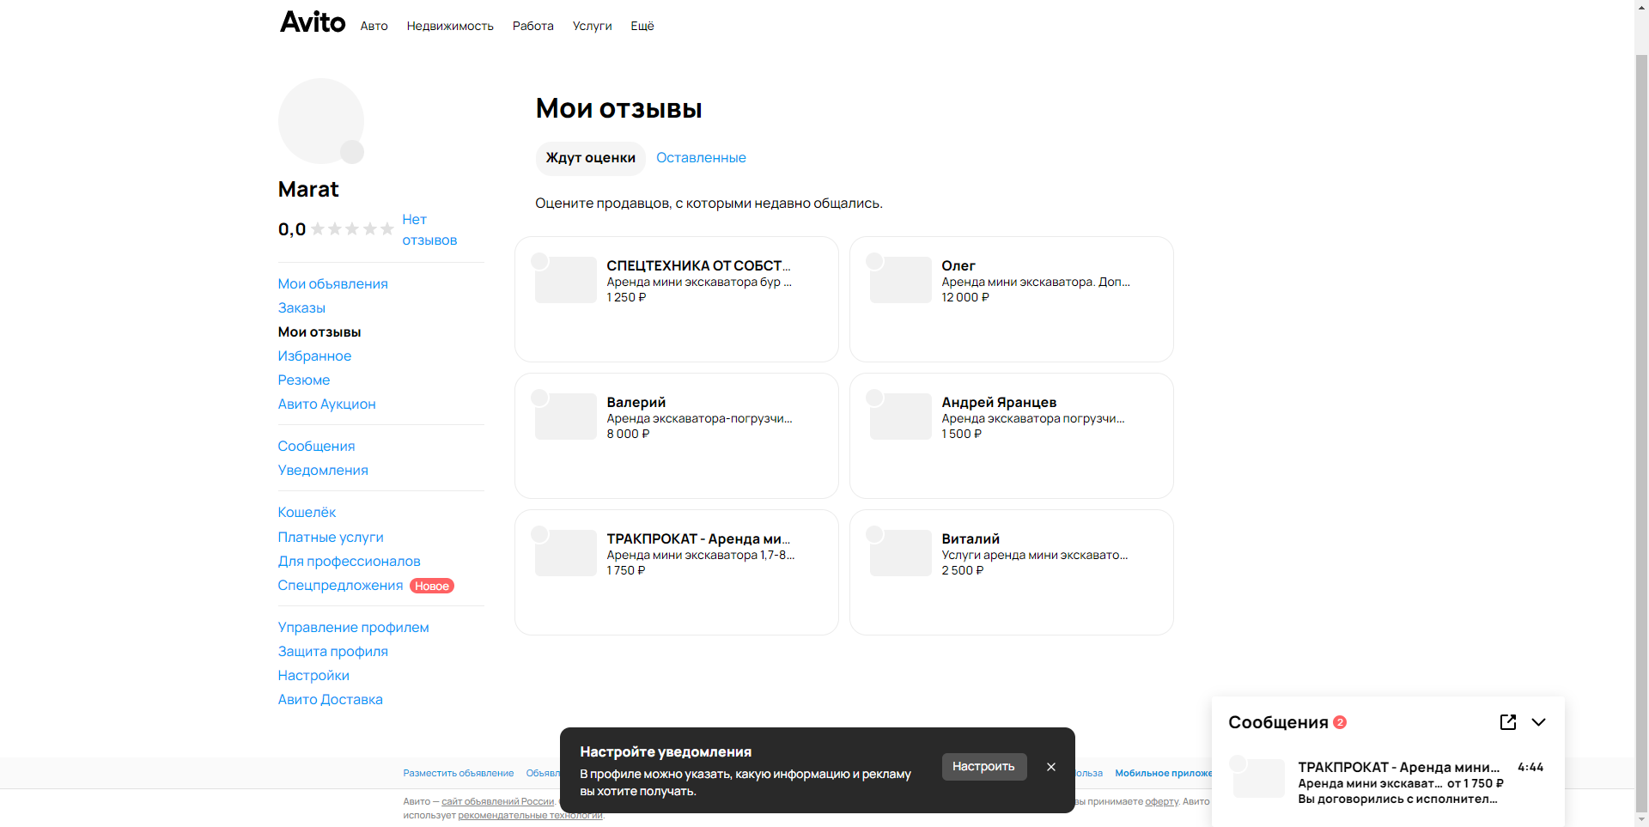
Task: Click ТРАКПРОКАТ chat thumbnail in messages
Action: pos(1259,778)
